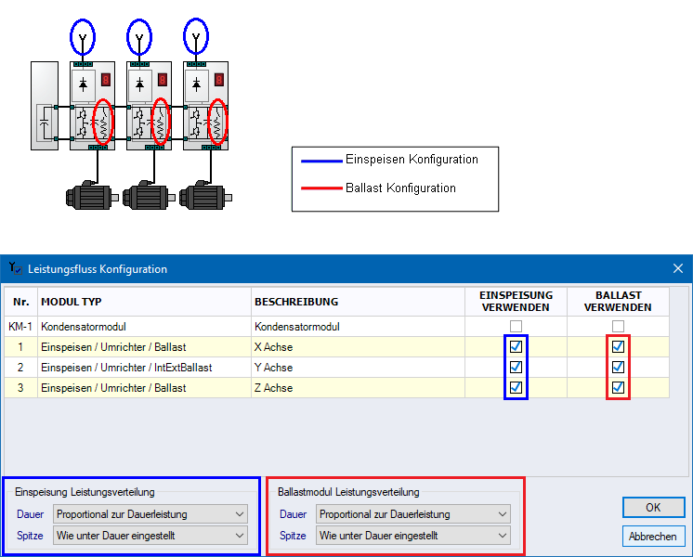Open the Einspeisung Dauer dropdown
Screen dimensions: 693x557
tap(150, 514)
